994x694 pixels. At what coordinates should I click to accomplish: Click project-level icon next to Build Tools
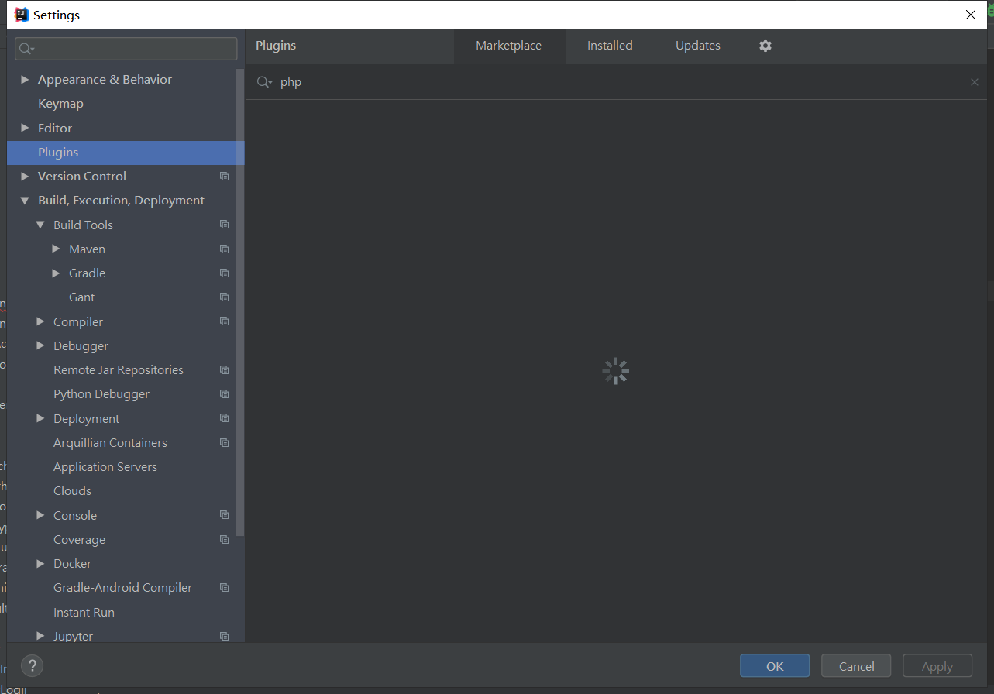click(x=224, y=225)
